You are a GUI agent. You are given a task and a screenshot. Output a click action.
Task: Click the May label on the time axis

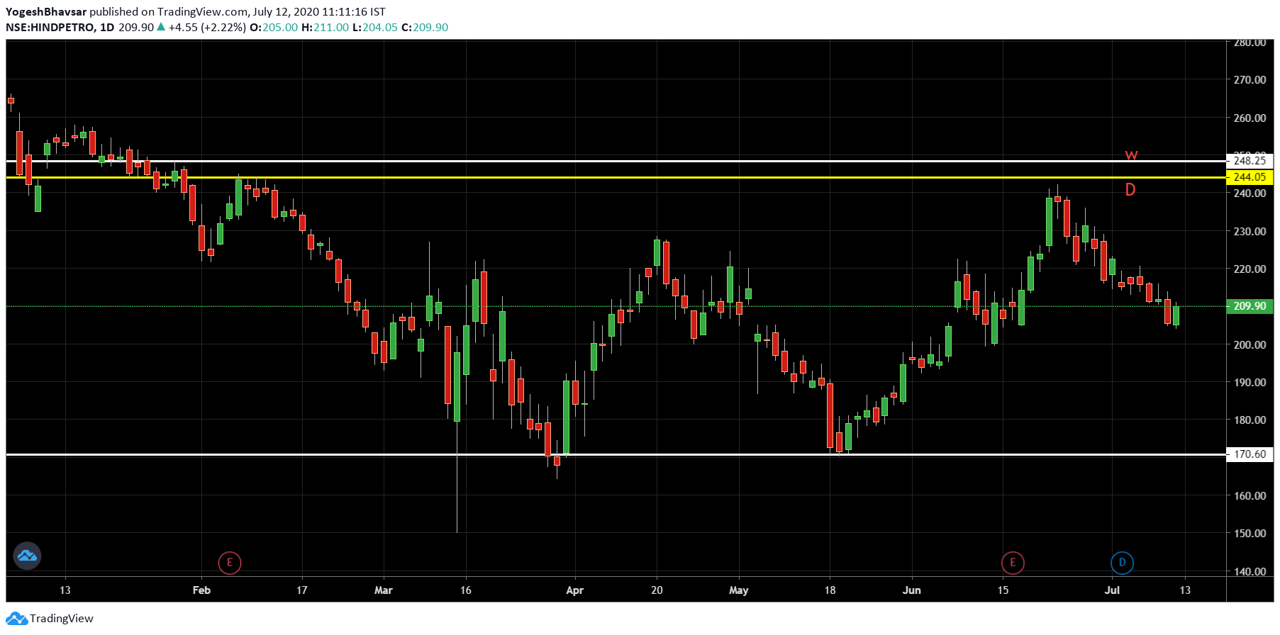pos(738,590)
